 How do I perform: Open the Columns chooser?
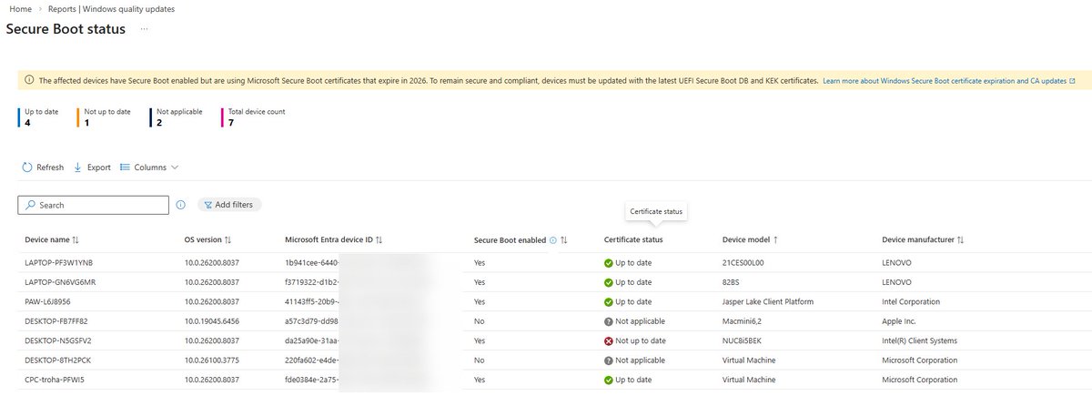point(149,167)
